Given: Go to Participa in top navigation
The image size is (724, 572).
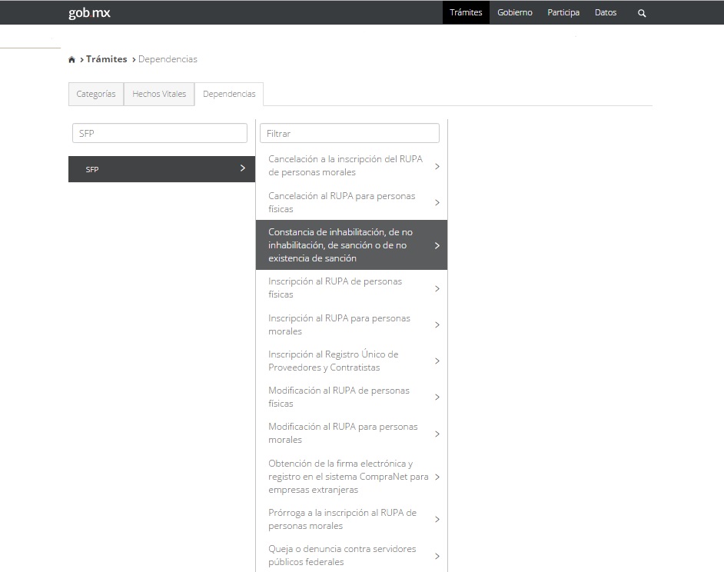Looking at the screenshot, I should coord(563,12).
